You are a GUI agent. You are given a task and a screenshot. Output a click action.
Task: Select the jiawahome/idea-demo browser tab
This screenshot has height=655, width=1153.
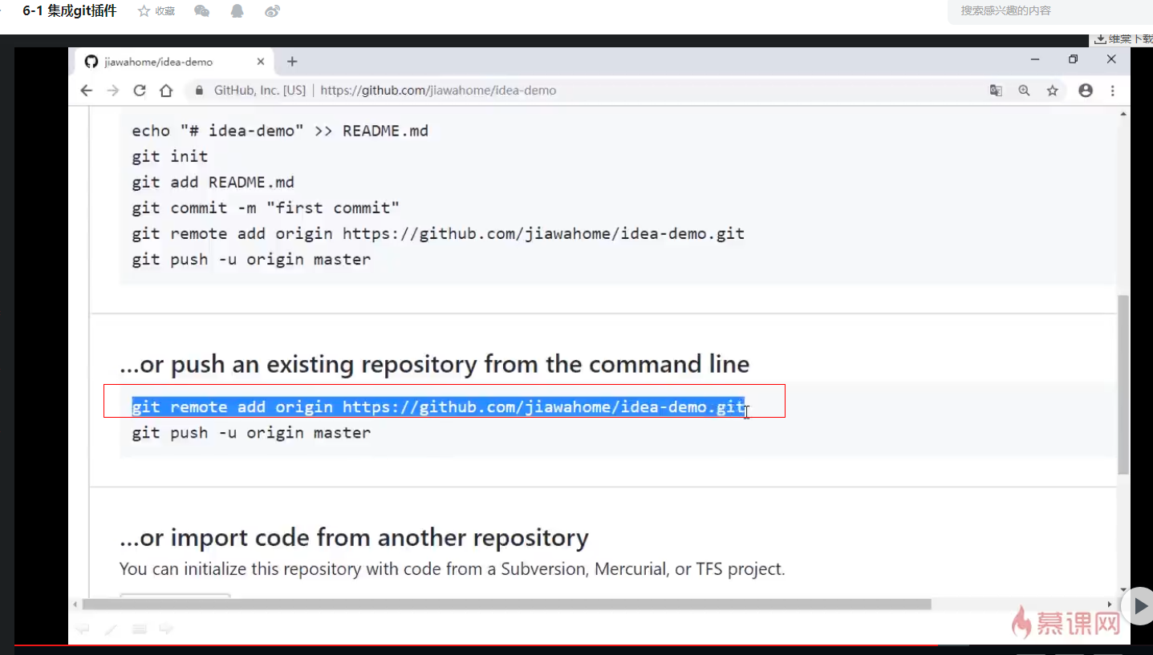(175, 62)
